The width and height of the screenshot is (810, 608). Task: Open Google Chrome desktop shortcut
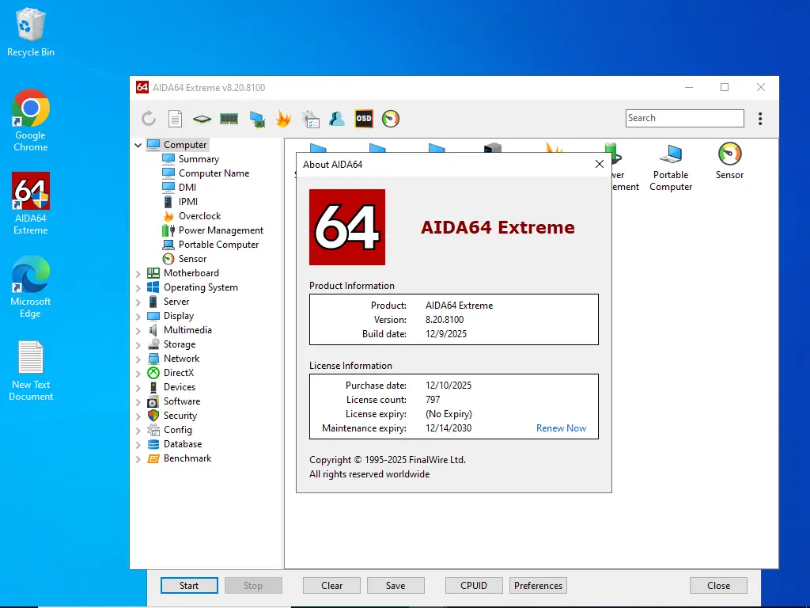click(31, 121)
